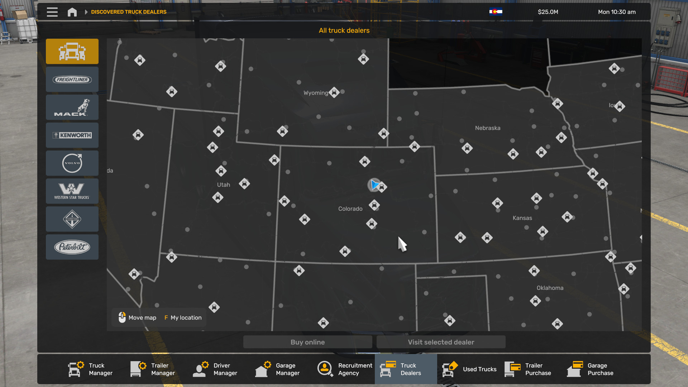
Task: Click the Discovered Truck Dealers breadcrumb
Action: [x=129, y=12]
